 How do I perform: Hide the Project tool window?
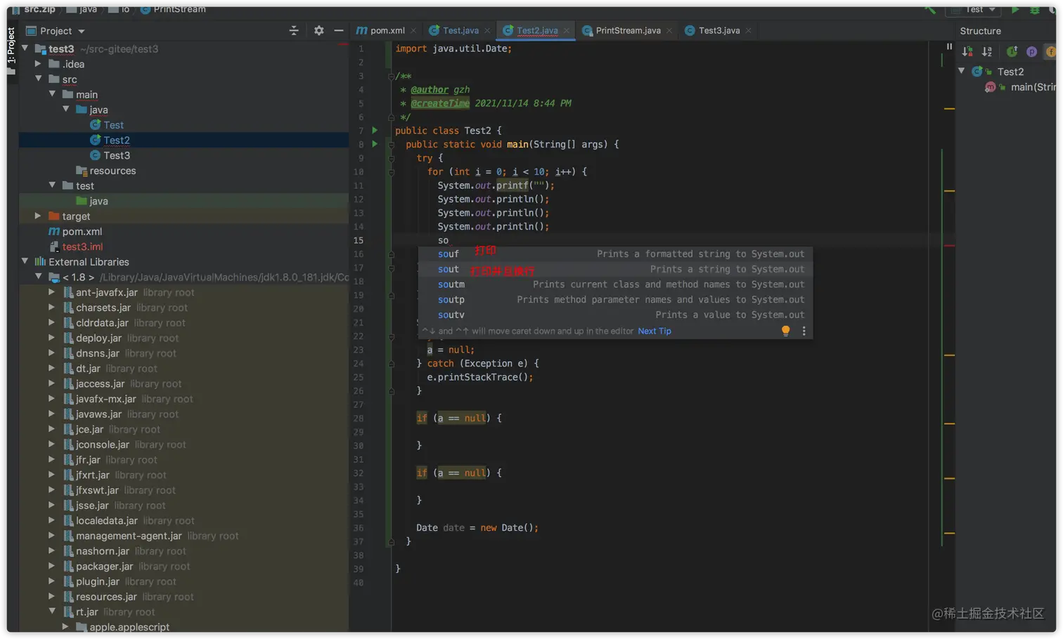[338, 30]
